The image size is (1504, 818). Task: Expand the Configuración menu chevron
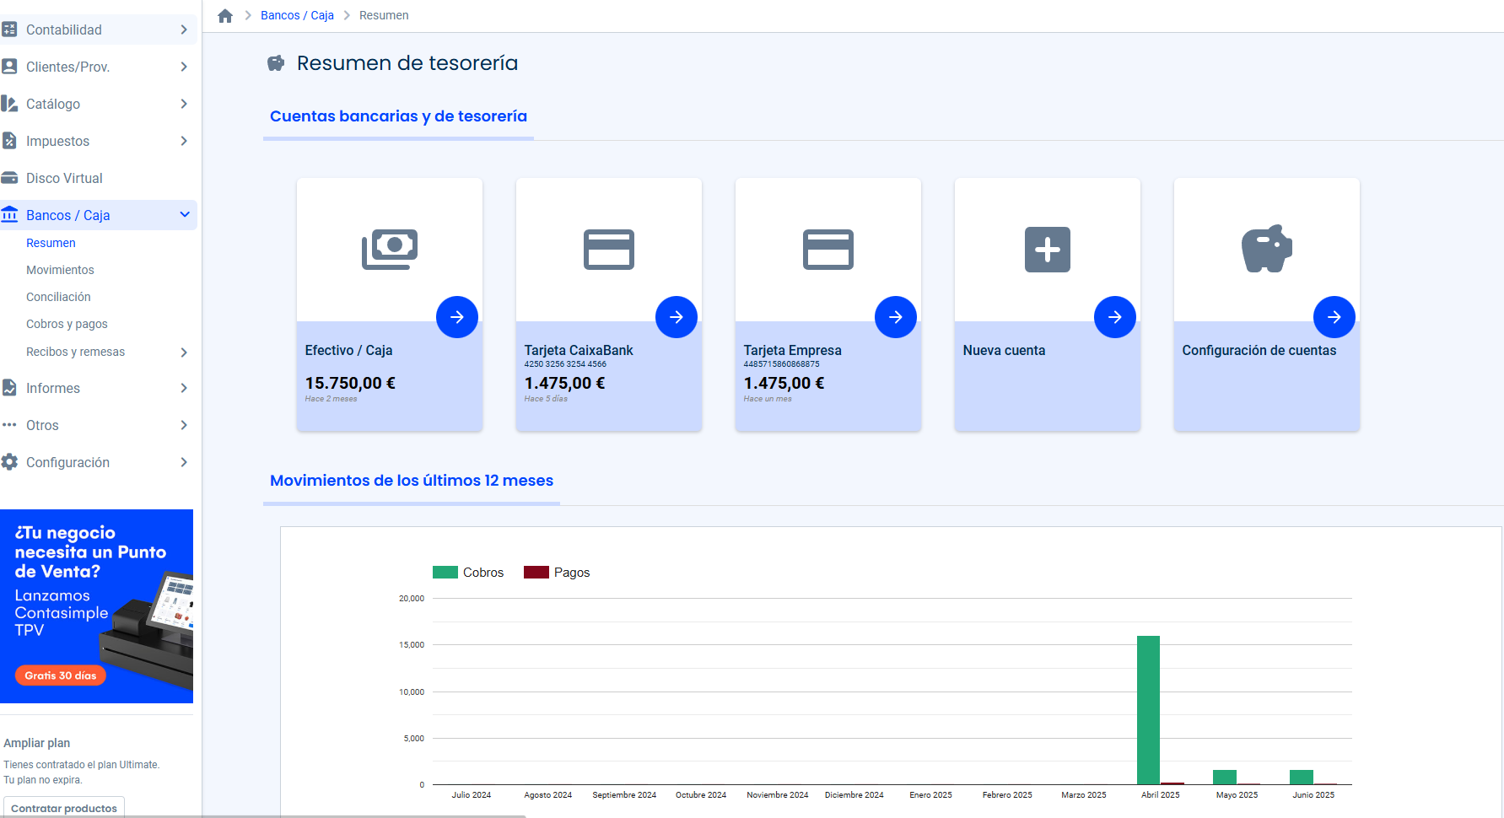[184, 462]
